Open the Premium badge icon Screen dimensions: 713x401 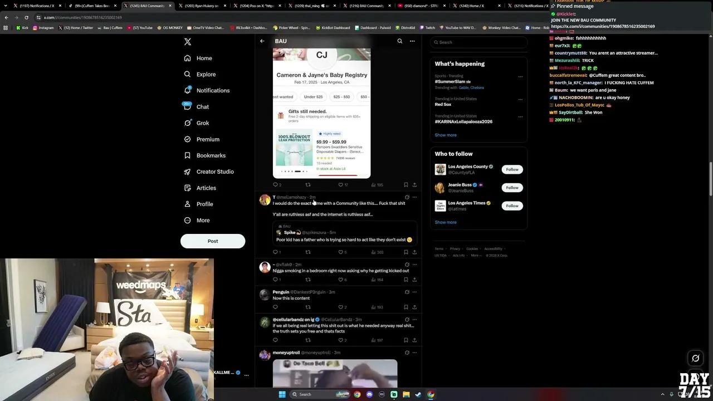pos(188,139)
